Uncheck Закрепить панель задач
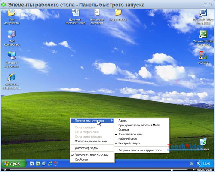215x172 pixels. 92,155
